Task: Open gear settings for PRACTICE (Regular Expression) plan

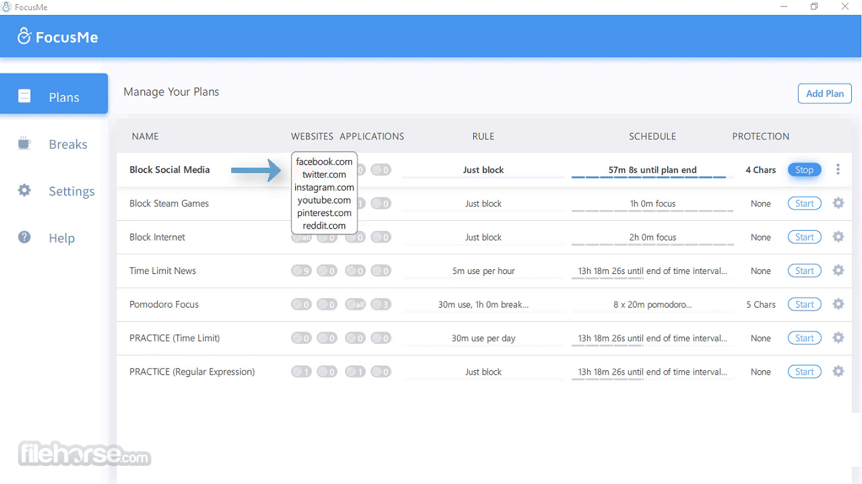Action: [839, 372]
